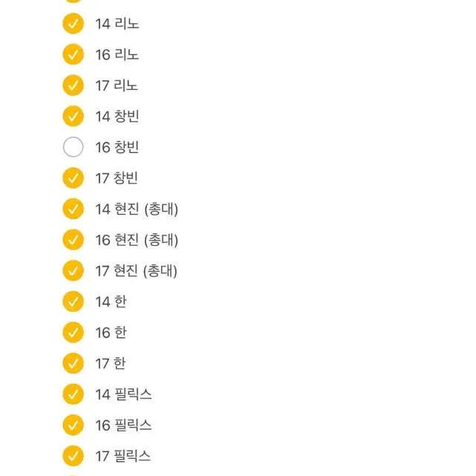Screen dimensions: 476x476
Task: Select the 16 창빈 text label
Action: 117,147
